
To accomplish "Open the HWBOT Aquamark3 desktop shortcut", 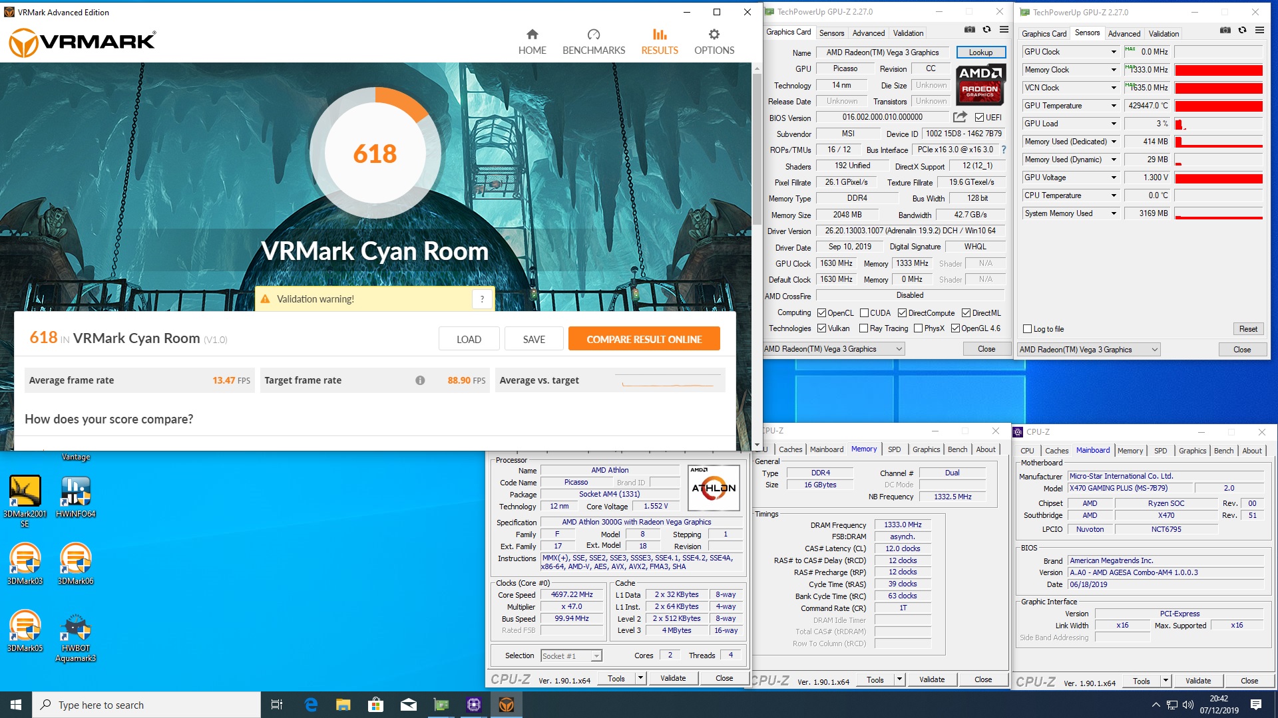I will pos(75,637).
